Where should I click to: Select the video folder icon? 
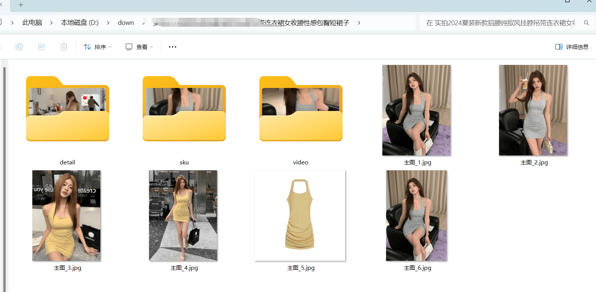tap(301, 109)
